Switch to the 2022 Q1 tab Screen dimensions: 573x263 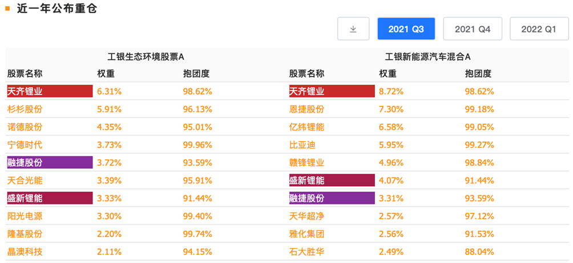(x=538, y=29)
